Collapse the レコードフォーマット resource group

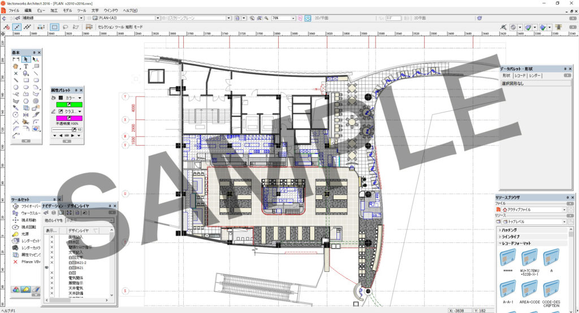coord(500,244)
